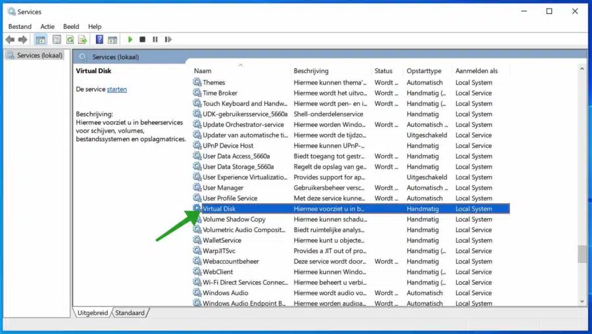Open the Help menu
This screenshot has height=334, width=592.
(95, 26)
